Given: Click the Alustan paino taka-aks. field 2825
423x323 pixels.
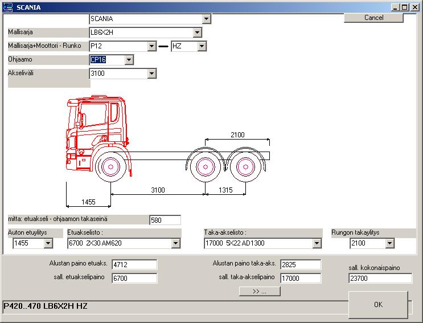Looking at the screenshot, I should tap(301, 265).
